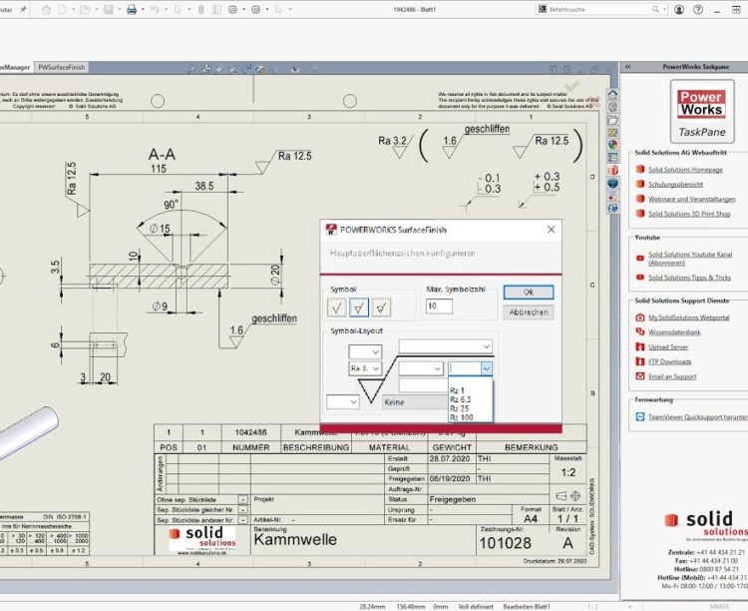Select the third no-machining symbol button
The width and height of the screenshot is (748, 611).
[380, 306]
